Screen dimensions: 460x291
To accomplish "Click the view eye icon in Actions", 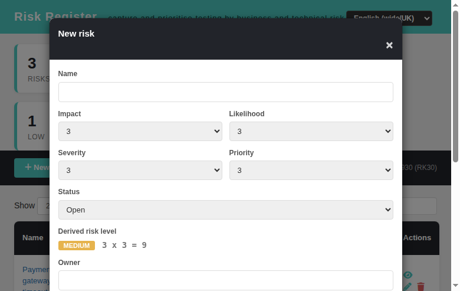I will pyautogui.click(x=408, y=275).
